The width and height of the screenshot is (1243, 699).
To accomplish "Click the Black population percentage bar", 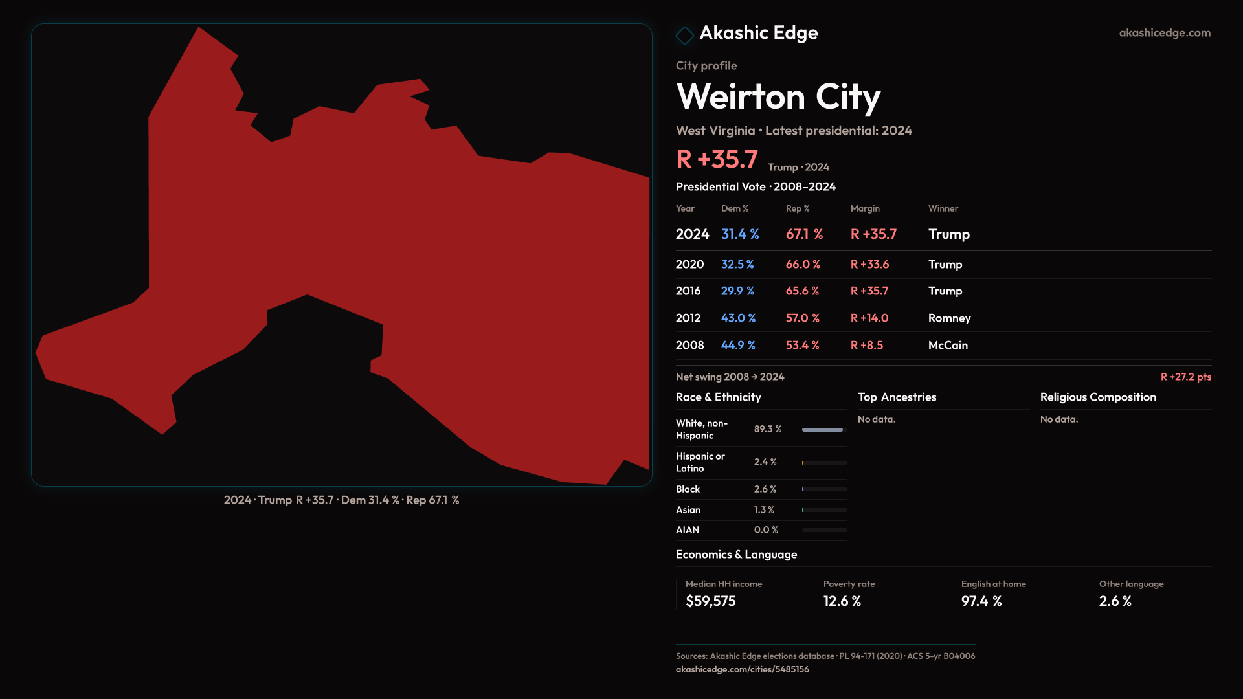I will tap(823, 489).
